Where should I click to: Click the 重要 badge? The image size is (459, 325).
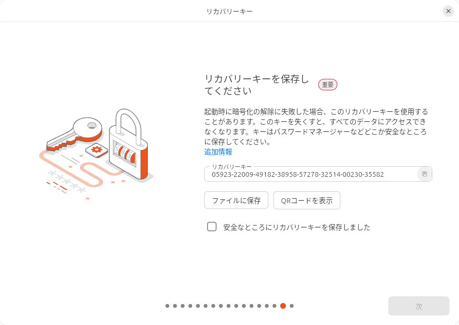[x=328, y=85]
